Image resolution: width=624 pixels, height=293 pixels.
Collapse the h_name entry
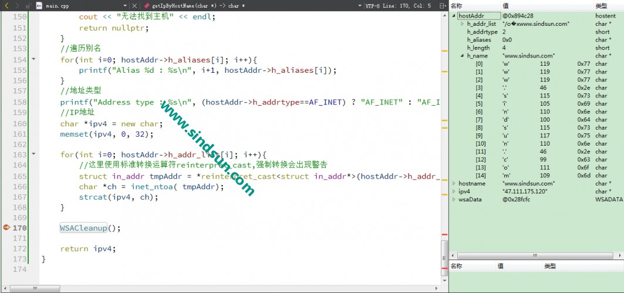click(463, 56)
